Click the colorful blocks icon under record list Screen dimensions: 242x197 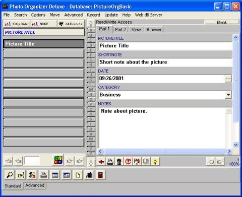point(58,160)
